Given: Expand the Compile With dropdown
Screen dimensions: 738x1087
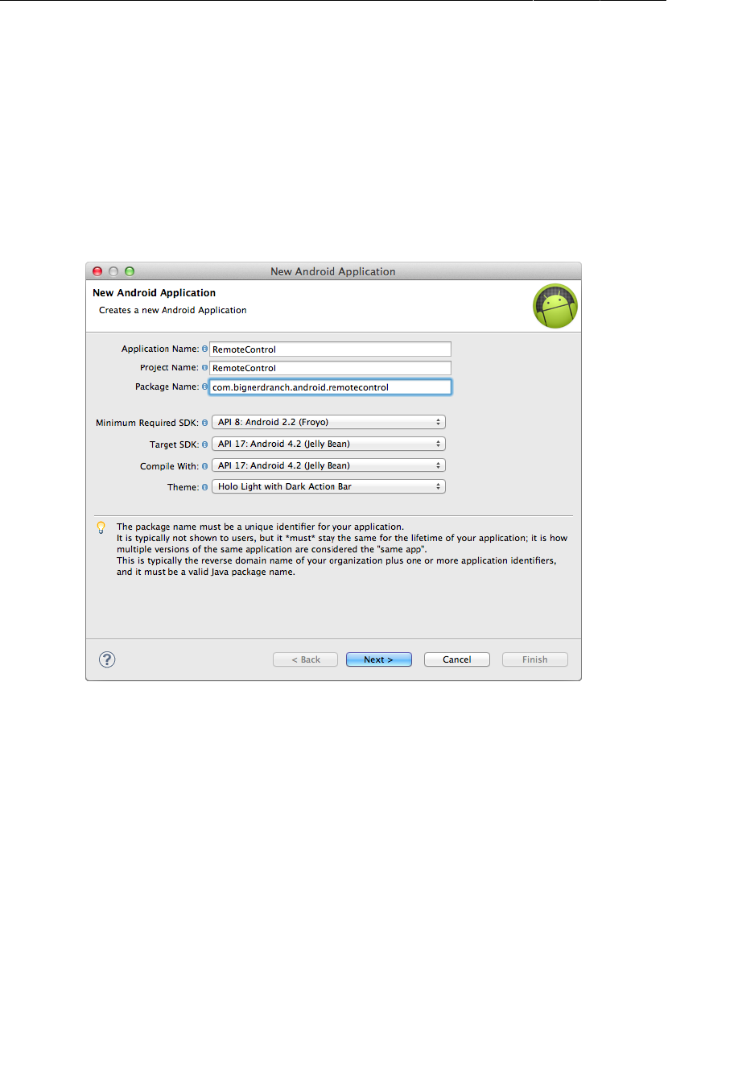Looking at the screenshot, I should click(x=328, y=465).
